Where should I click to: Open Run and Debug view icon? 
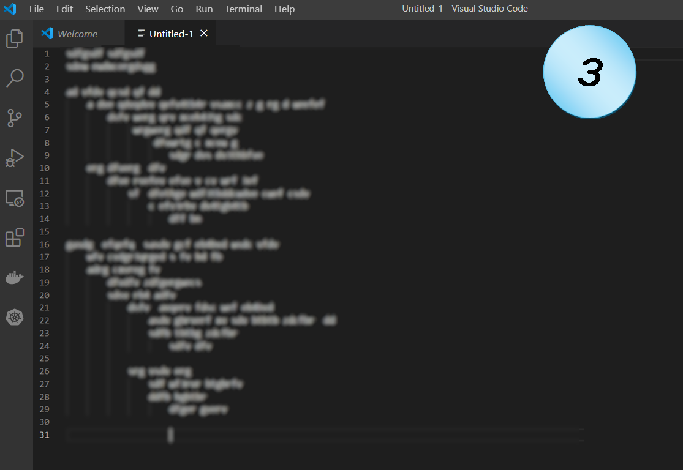[x=15, y=158]
